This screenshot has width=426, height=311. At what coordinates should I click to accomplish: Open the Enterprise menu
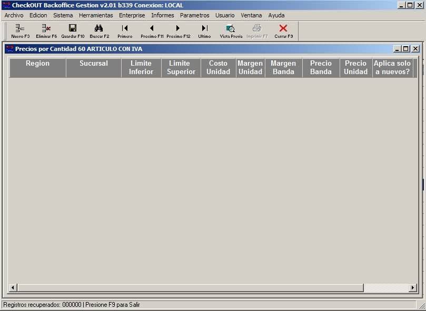coord(132,15)
